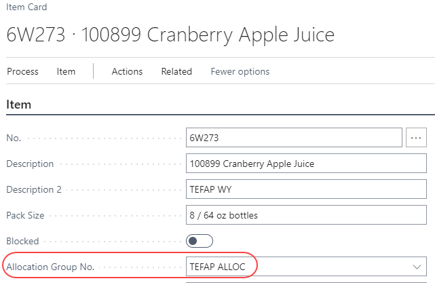The height and width of the screenshot is (283, 435).
Task: Click the ellipsis button beside No. field
Action: (x=416, y=138)
